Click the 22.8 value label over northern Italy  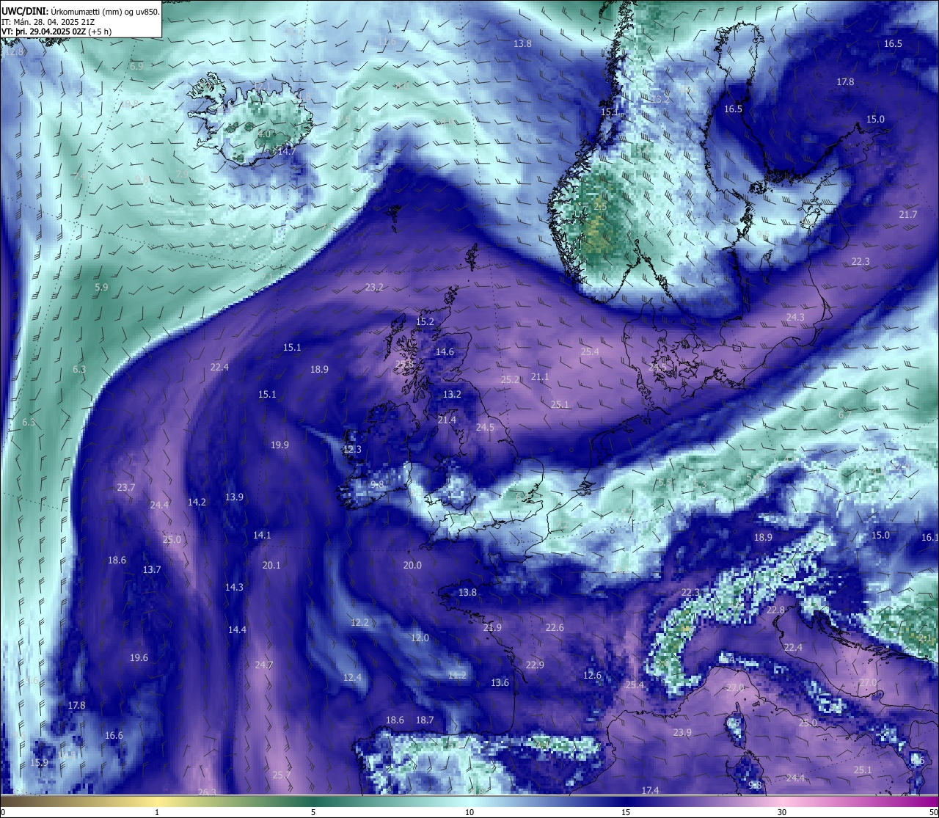(775, 610)
